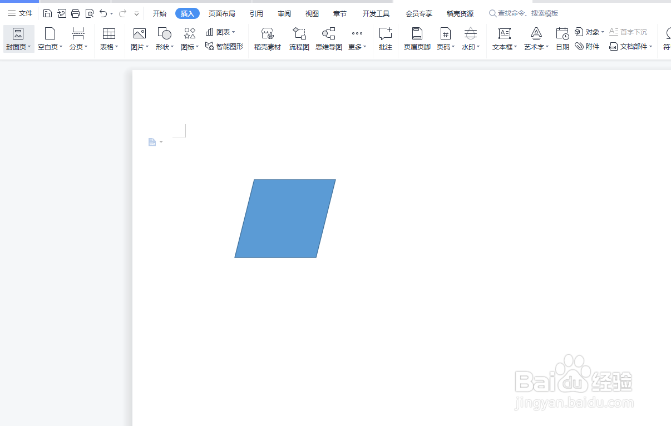
Task: Open the 更多 insert options
Action: click(x=357, y=39)
